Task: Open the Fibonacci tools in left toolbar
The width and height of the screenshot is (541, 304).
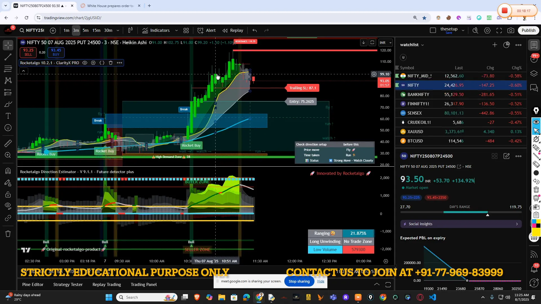Action: [x=8, y=69]
